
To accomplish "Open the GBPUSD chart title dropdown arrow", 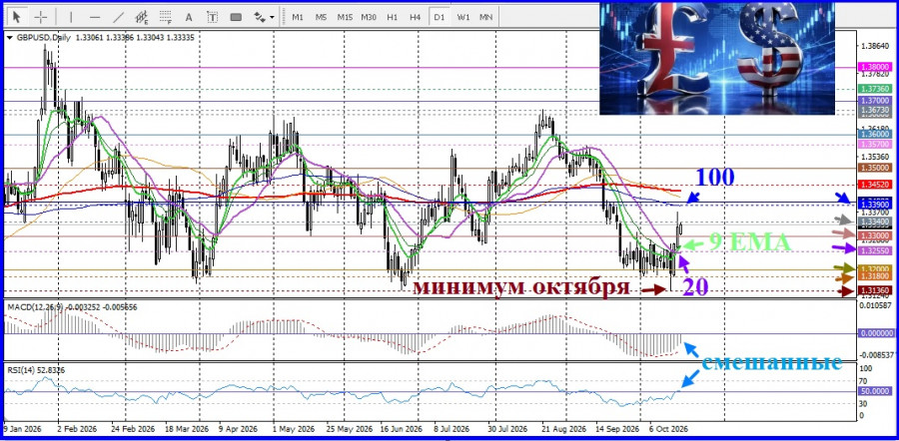I will coord(10,38).
